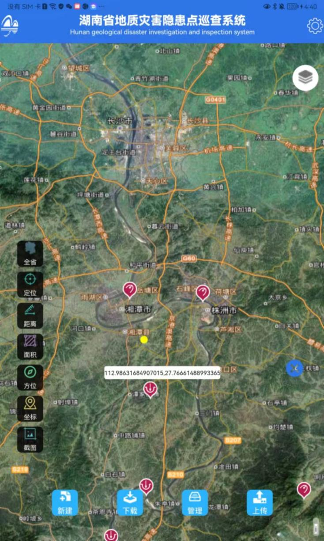Open the 管理 manage button
Image resolution: width=324 pixels, height=541 pixels.
[195, 503]
